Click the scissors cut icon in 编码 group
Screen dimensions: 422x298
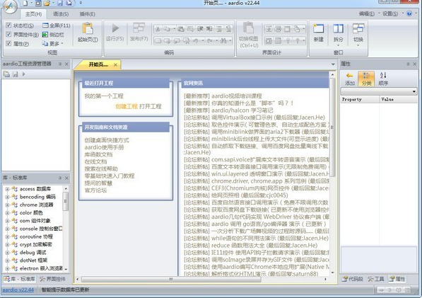(x=158, y=28)
